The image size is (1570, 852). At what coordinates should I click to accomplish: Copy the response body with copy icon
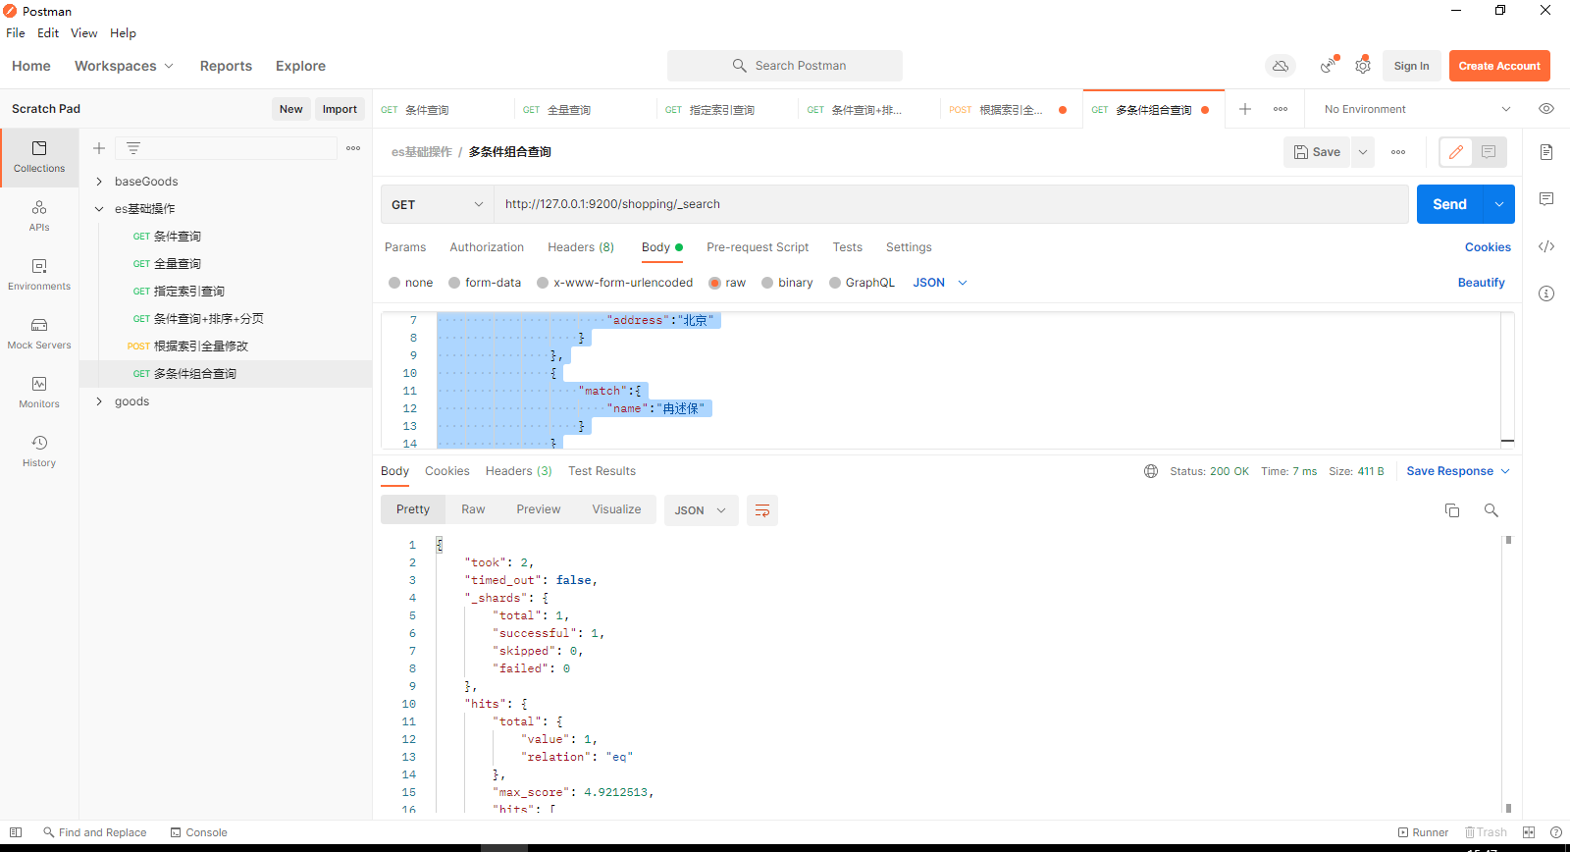[x=1452, y=510]
